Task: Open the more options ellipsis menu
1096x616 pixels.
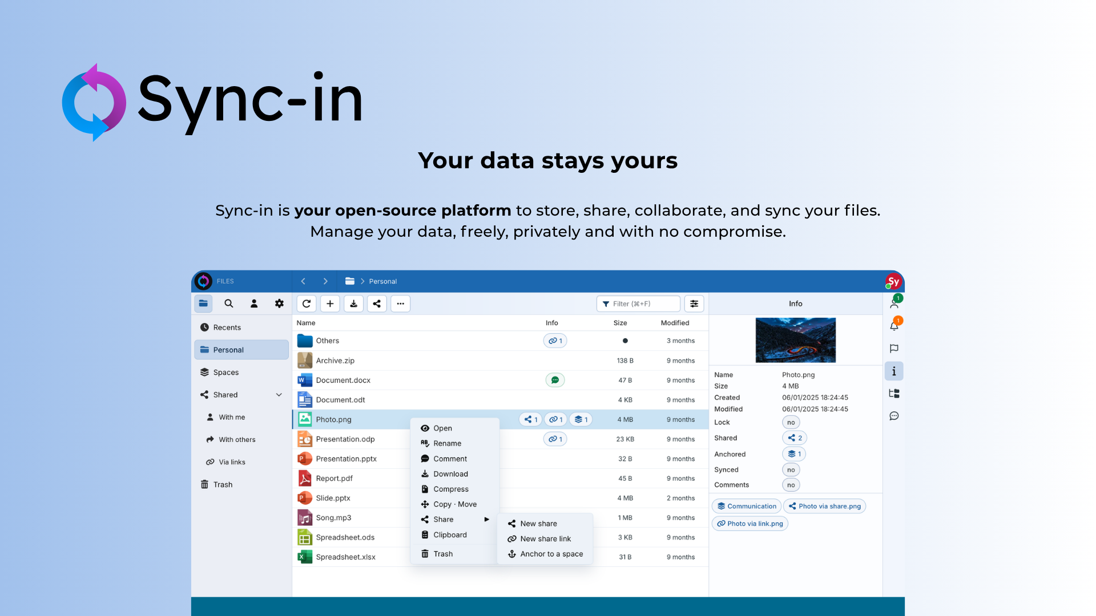Action: [400, 303]
